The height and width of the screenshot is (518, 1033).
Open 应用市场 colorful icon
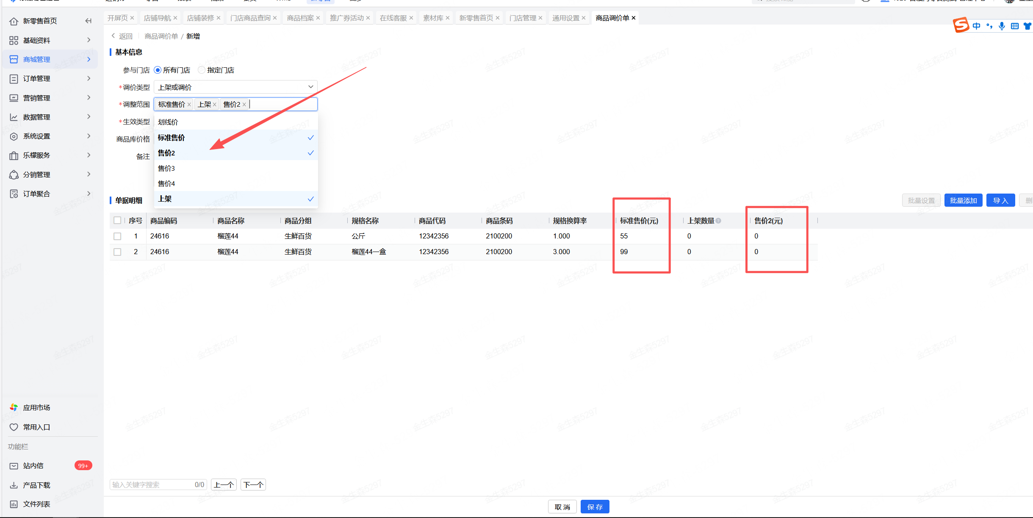tap(14, 407)
